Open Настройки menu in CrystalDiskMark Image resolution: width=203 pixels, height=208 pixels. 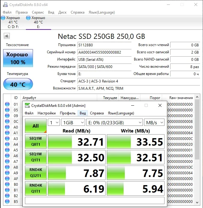(47, 113)
